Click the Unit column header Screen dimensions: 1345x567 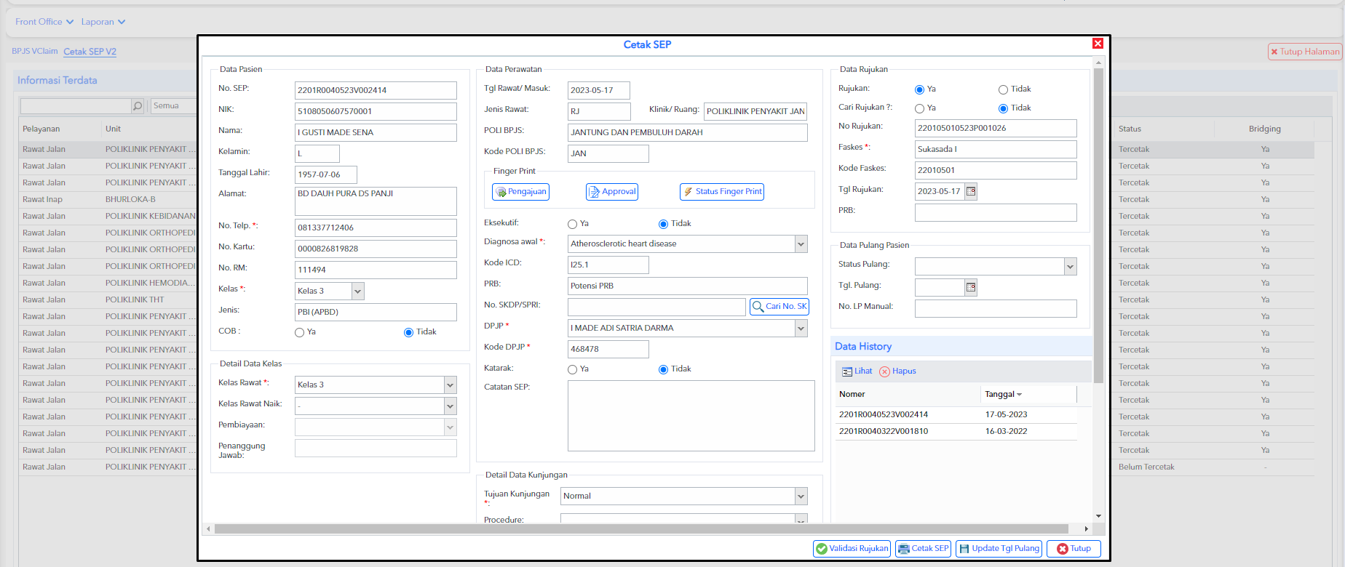pyautogui.click(x=113, y=129)
